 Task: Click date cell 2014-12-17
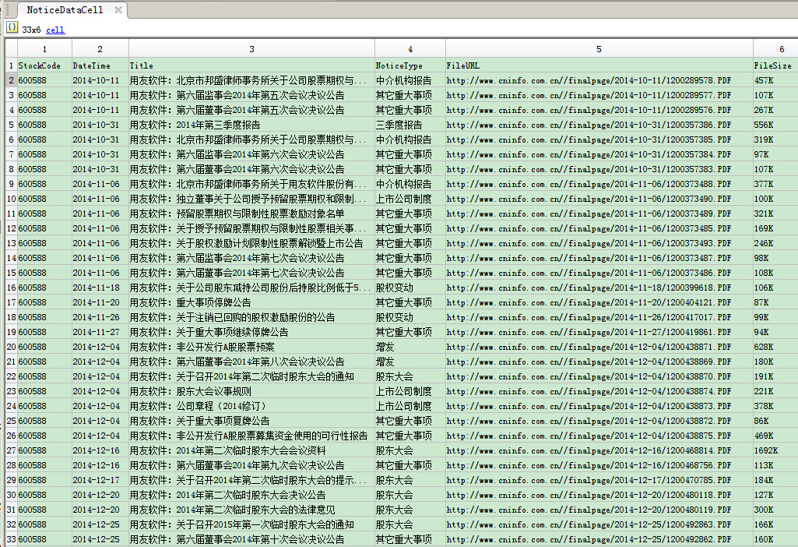pyautogui.click(x=100, y=480)
